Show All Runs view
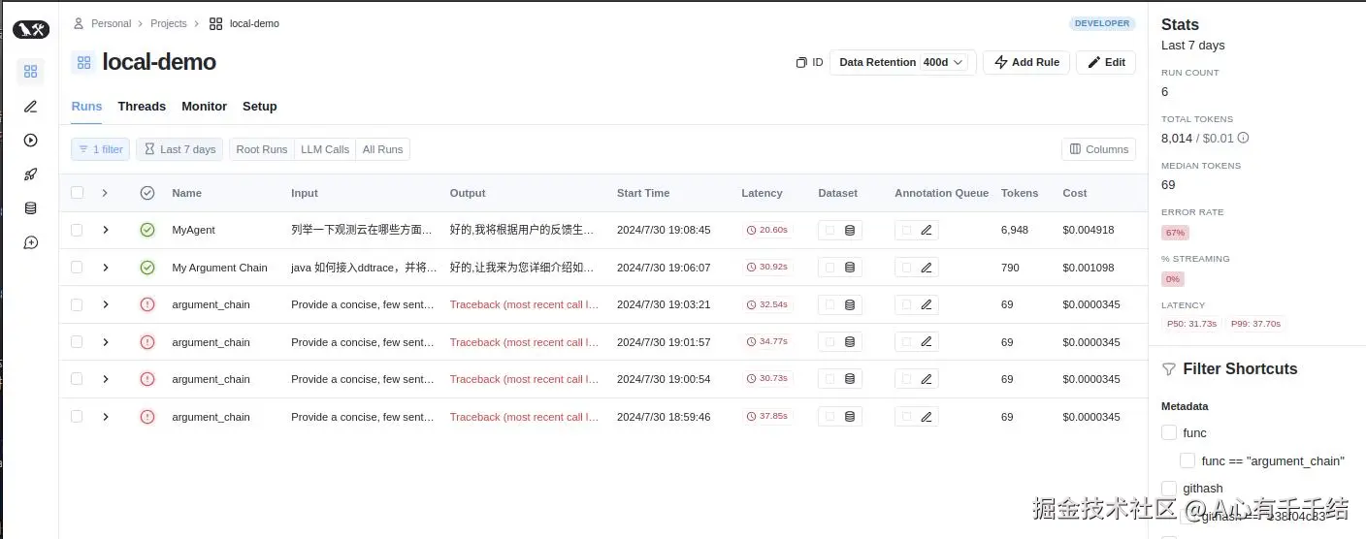Viewport: 1366px width, 539px height. coord(382,149)
